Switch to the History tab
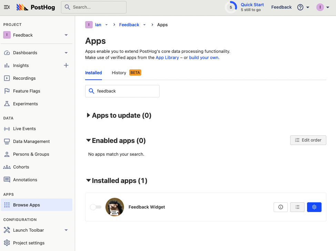The width and height of the screenshot is (336, 251). [x=119, y=73]
